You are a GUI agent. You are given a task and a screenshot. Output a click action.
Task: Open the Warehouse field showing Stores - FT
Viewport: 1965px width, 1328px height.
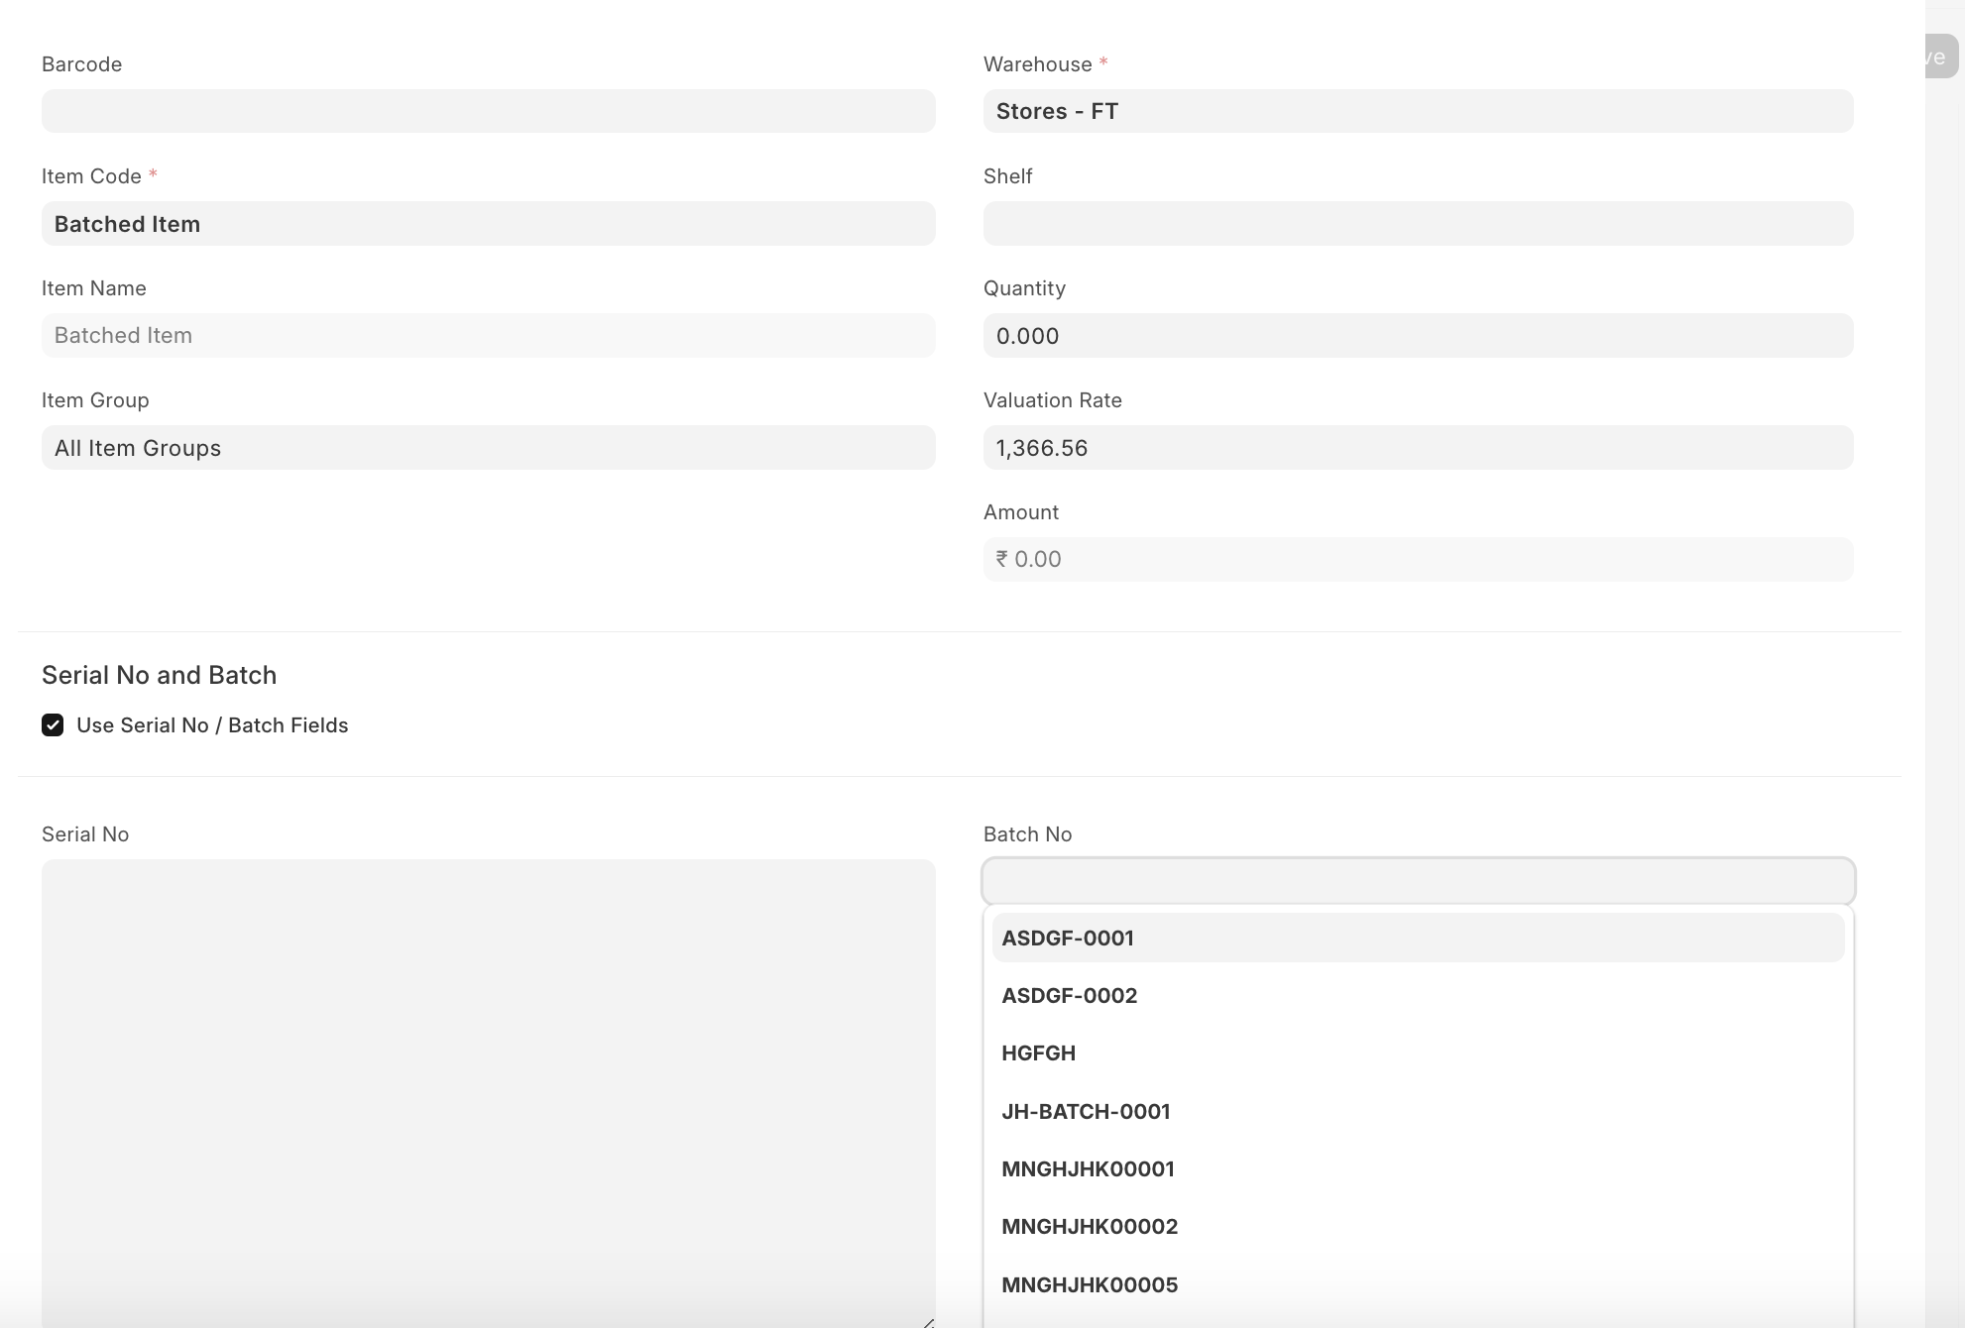click(1417, 111)
